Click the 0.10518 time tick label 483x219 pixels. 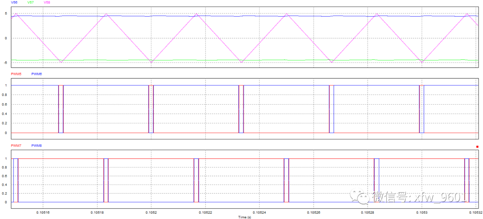[x=97, y=213]
